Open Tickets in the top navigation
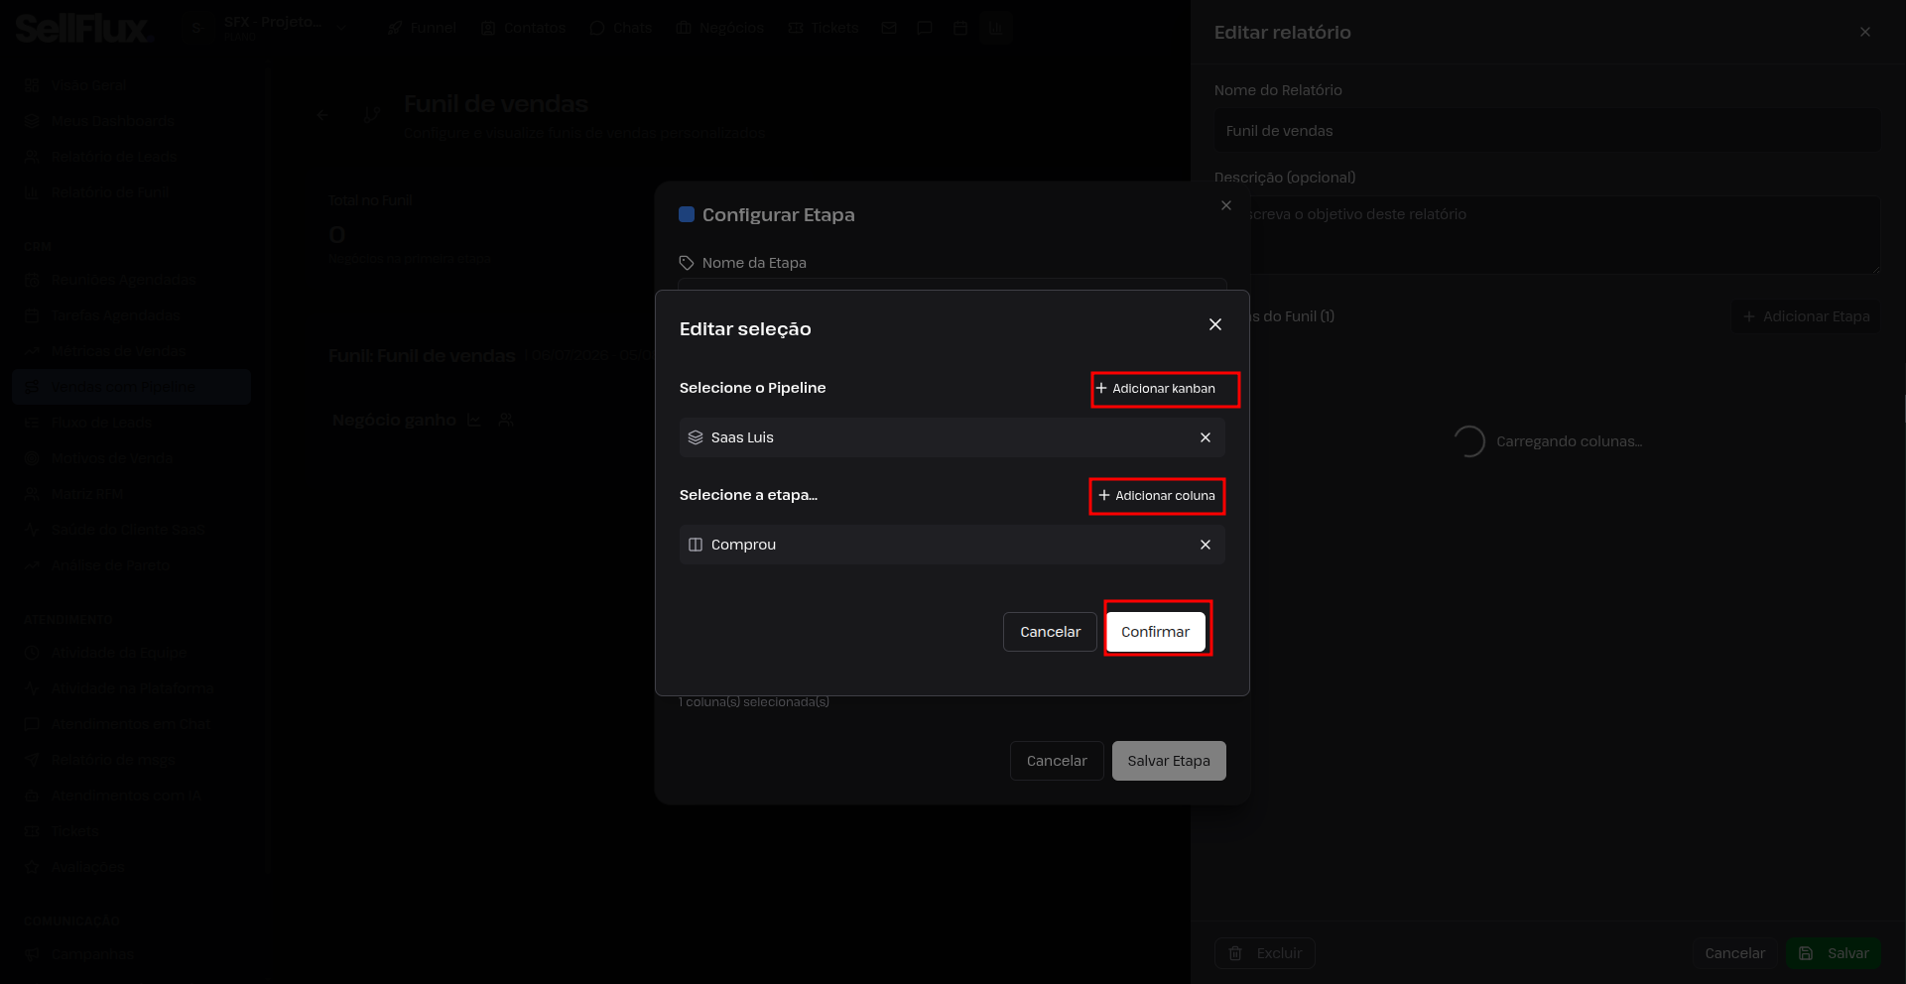Image resolution: width=1906 pixels, height=984 pixels. [824, 28]
